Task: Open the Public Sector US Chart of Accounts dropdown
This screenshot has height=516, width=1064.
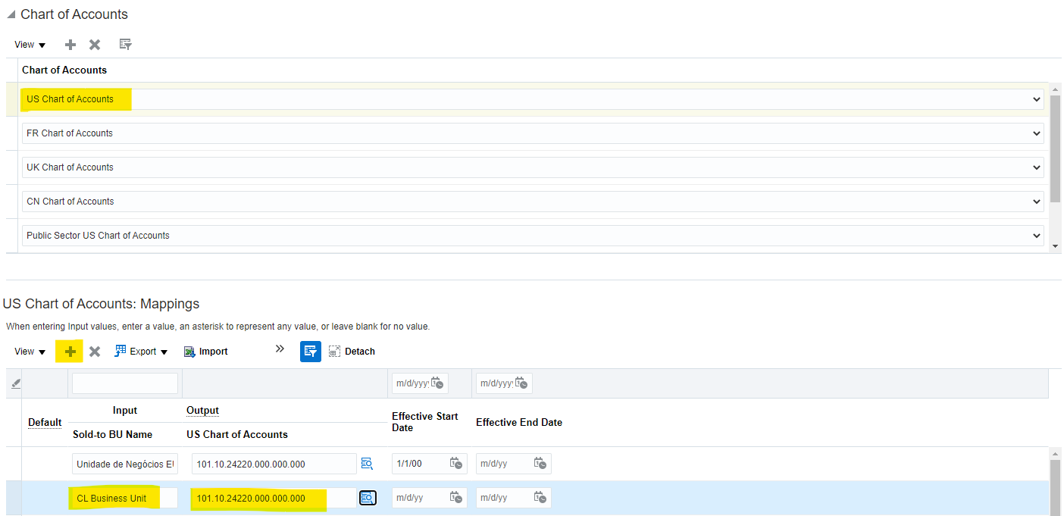Action: (1037, 236)
